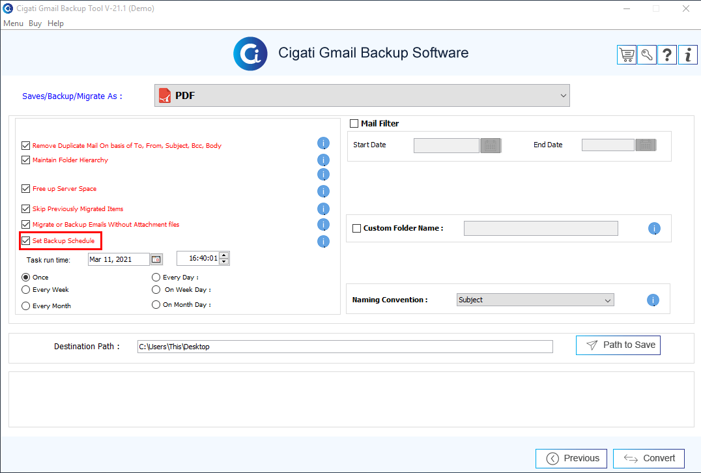Screen dimensions: 701x473
Task: Click info icon beside Custom Folder Name
Action: pyautogui.click(x=654, y=229)
